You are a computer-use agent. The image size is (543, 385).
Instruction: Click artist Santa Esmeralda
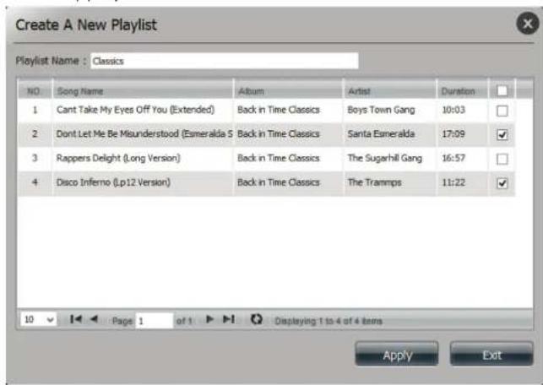381,133
